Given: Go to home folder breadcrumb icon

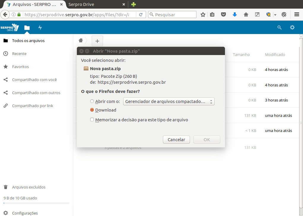Looking at the screenshot, I should [81, 41].
